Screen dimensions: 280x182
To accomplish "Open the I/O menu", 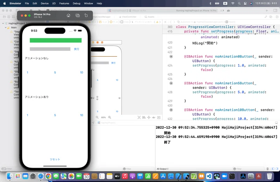I will tap(54, 3).
